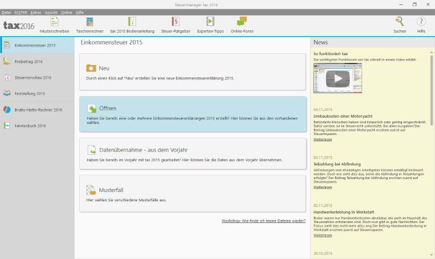Click the 02.11.2015 news date
Image resolution: width=435 pixels, height=259 pixels.
pos(323,206)
